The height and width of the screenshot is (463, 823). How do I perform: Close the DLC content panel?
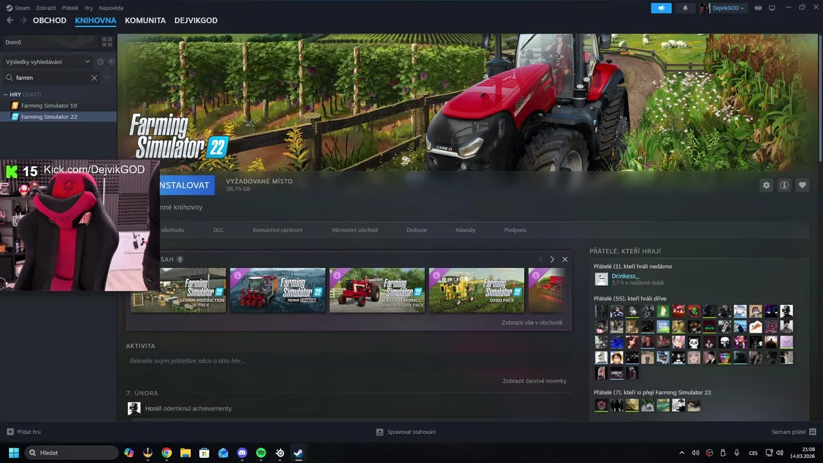click(x=565, y=259)
